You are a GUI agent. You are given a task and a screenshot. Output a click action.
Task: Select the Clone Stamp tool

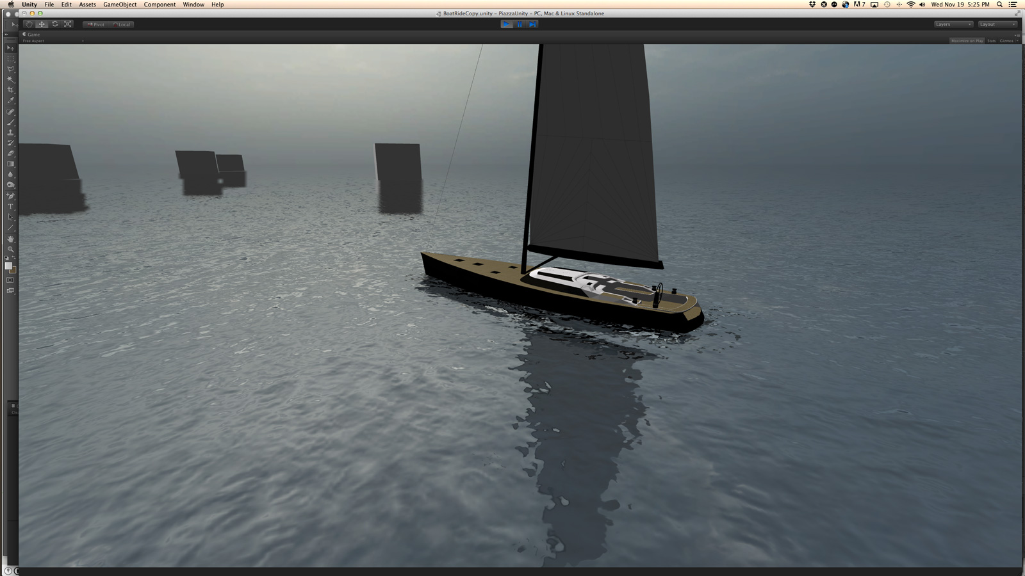pos(10,132)
